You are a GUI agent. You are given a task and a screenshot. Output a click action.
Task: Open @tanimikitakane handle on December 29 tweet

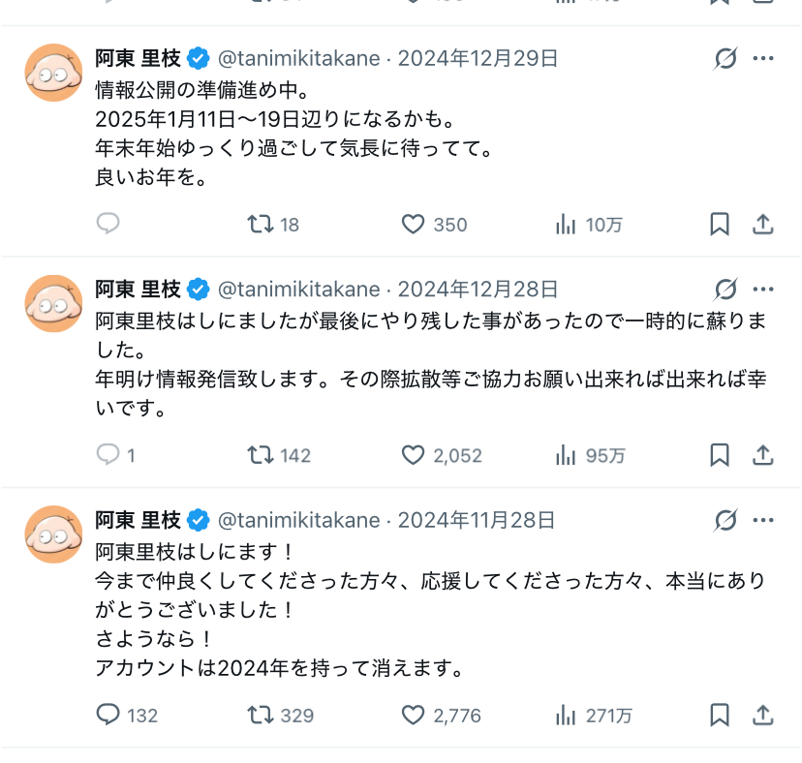click(298, 59)
